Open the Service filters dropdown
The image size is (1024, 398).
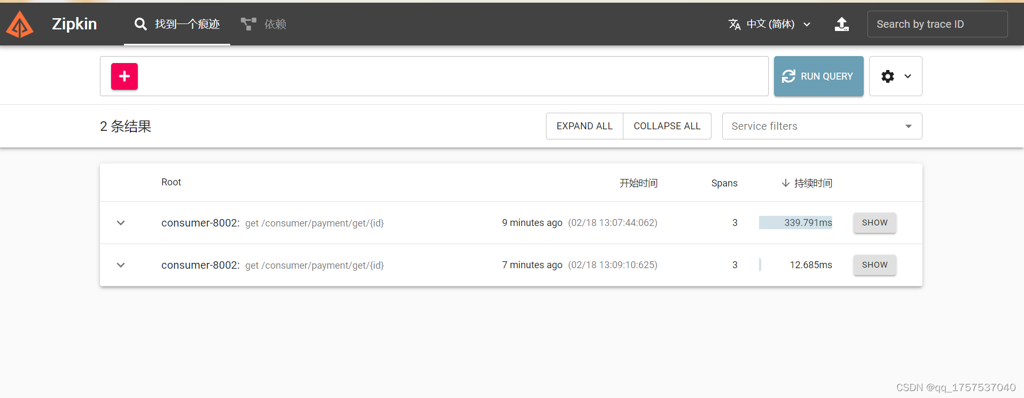(822, 126)
